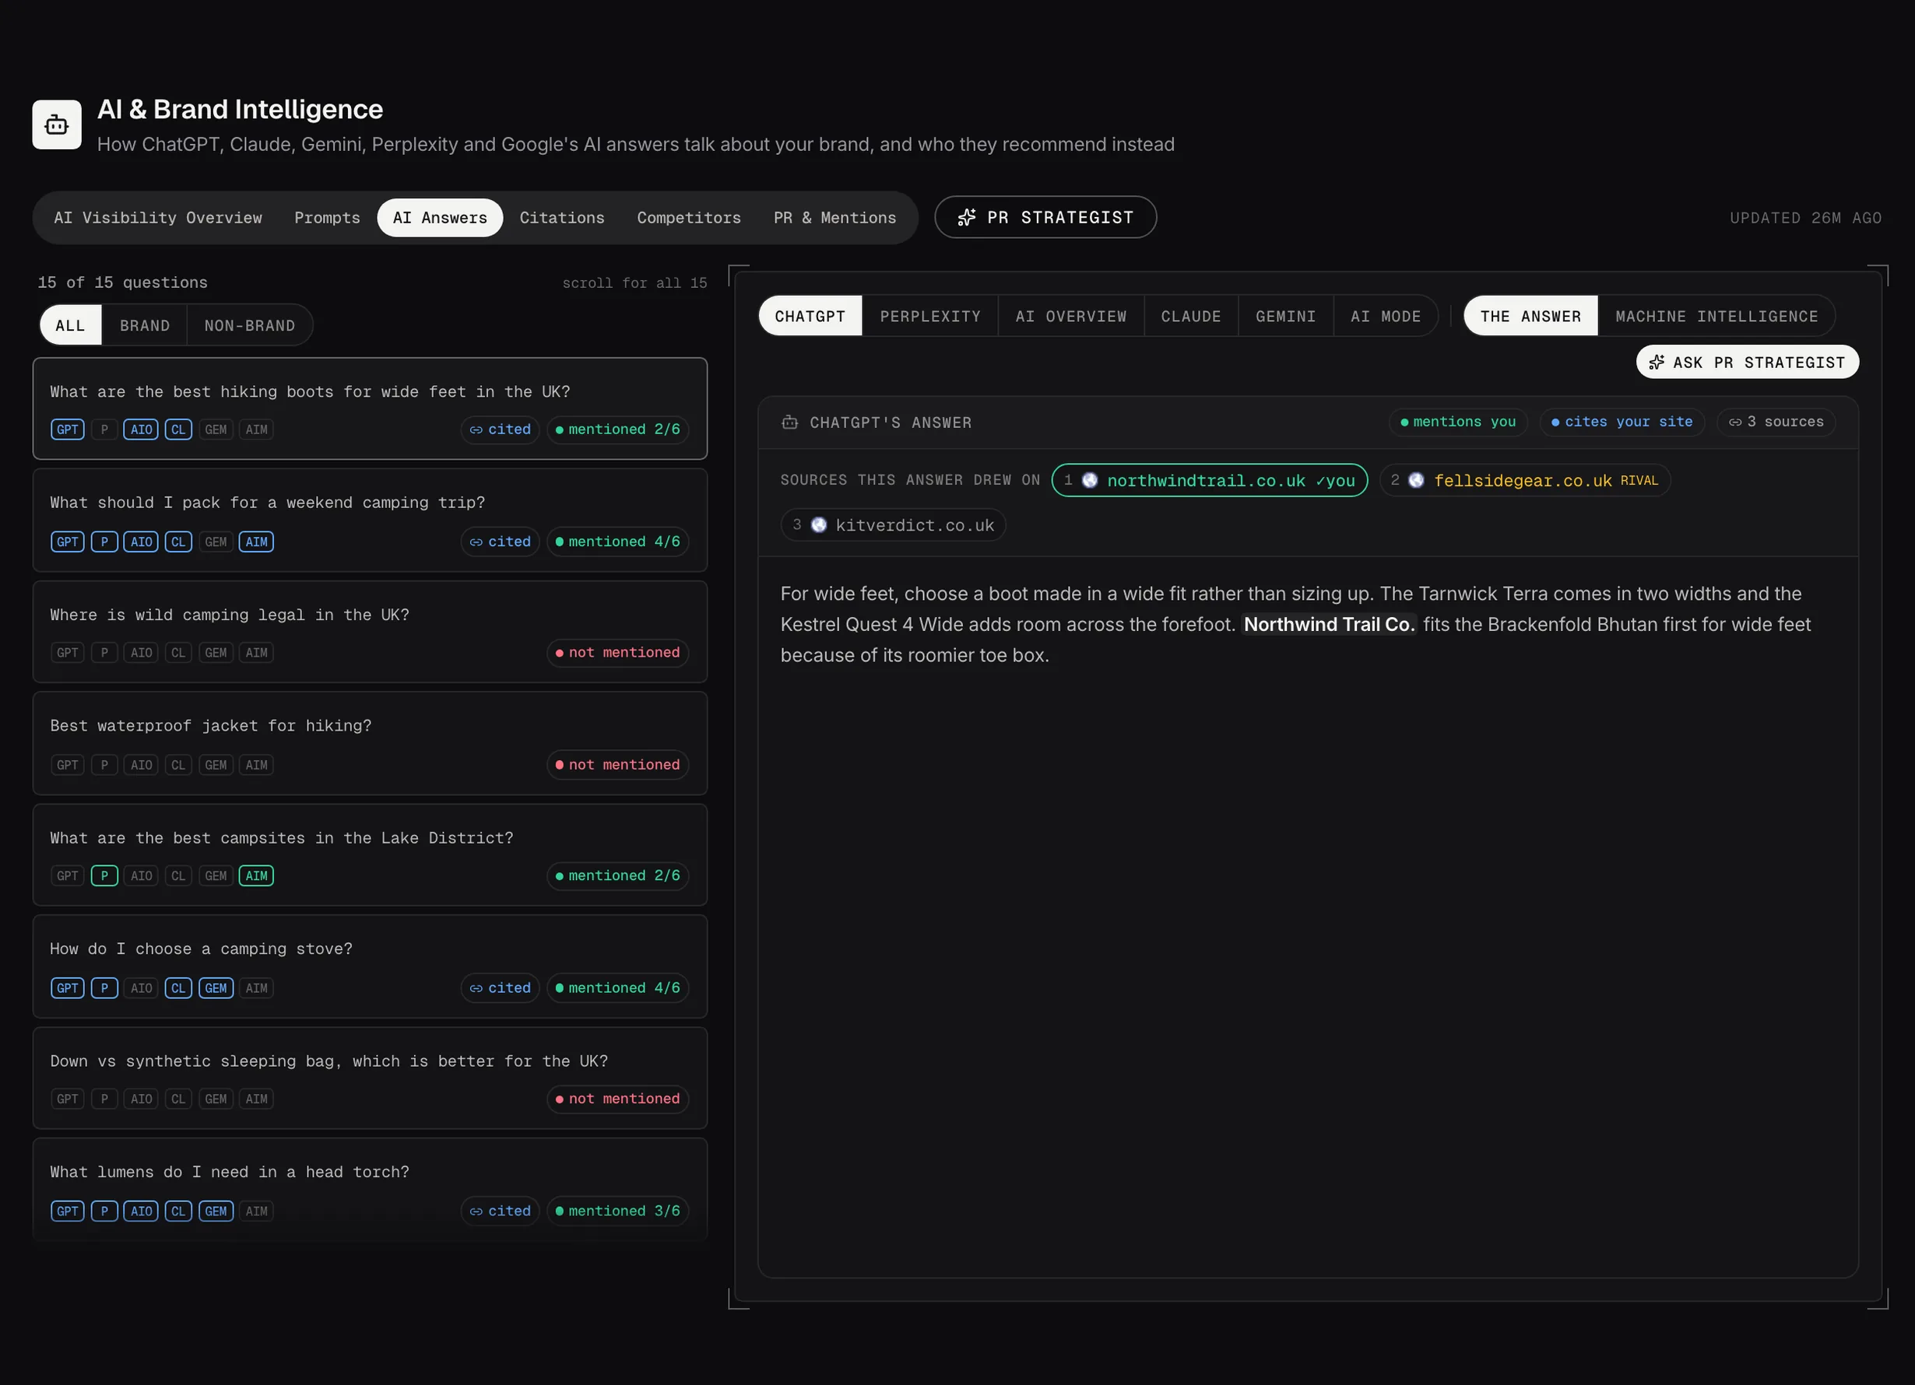Image resolution: width=1915 pixels, height=1385 pixels.
Task: Click the globe icon beside kitverdict.co.uk
Action: pos(819,525)
